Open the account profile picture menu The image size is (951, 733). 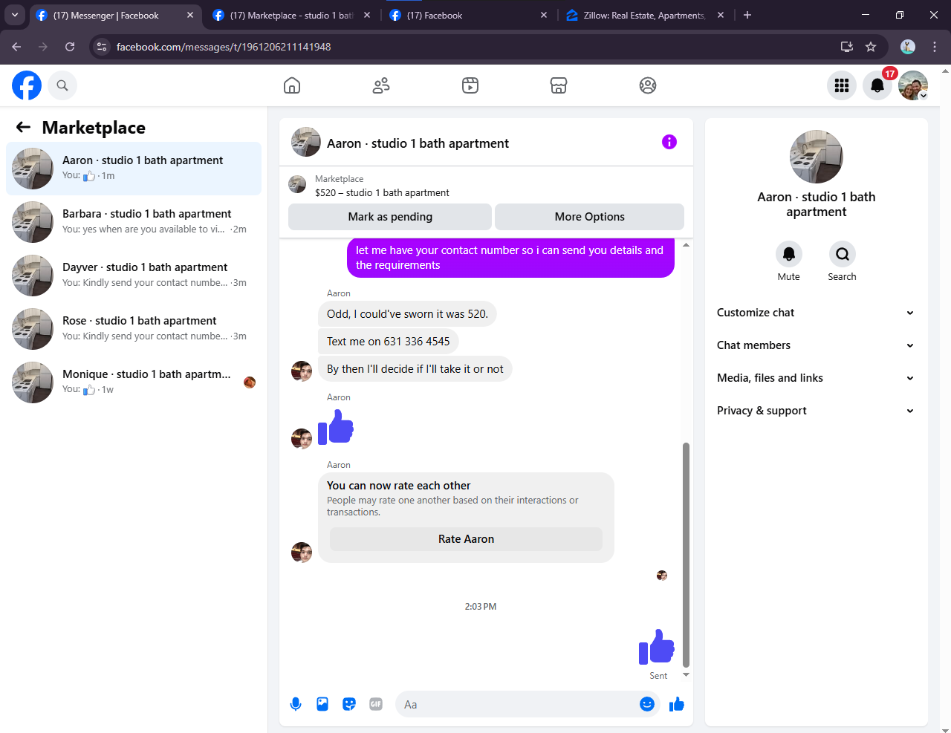[x=913, y=85]
